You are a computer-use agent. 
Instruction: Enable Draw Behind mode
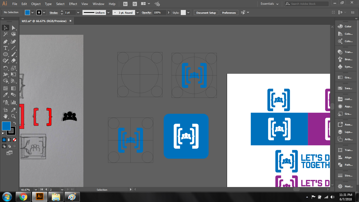[9, 146]
